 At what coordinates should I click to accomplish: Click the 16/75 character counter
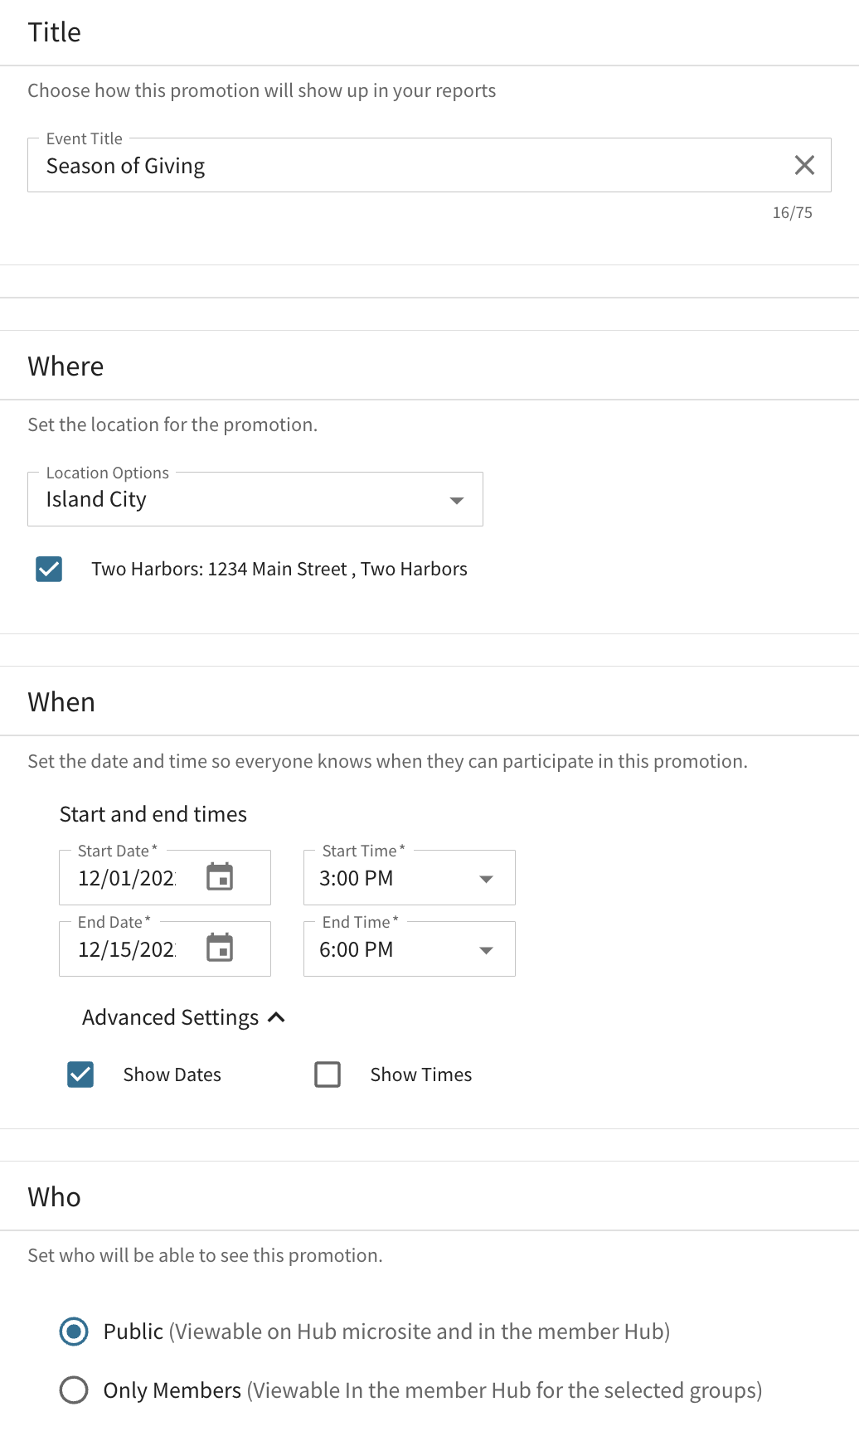point(793,213)
